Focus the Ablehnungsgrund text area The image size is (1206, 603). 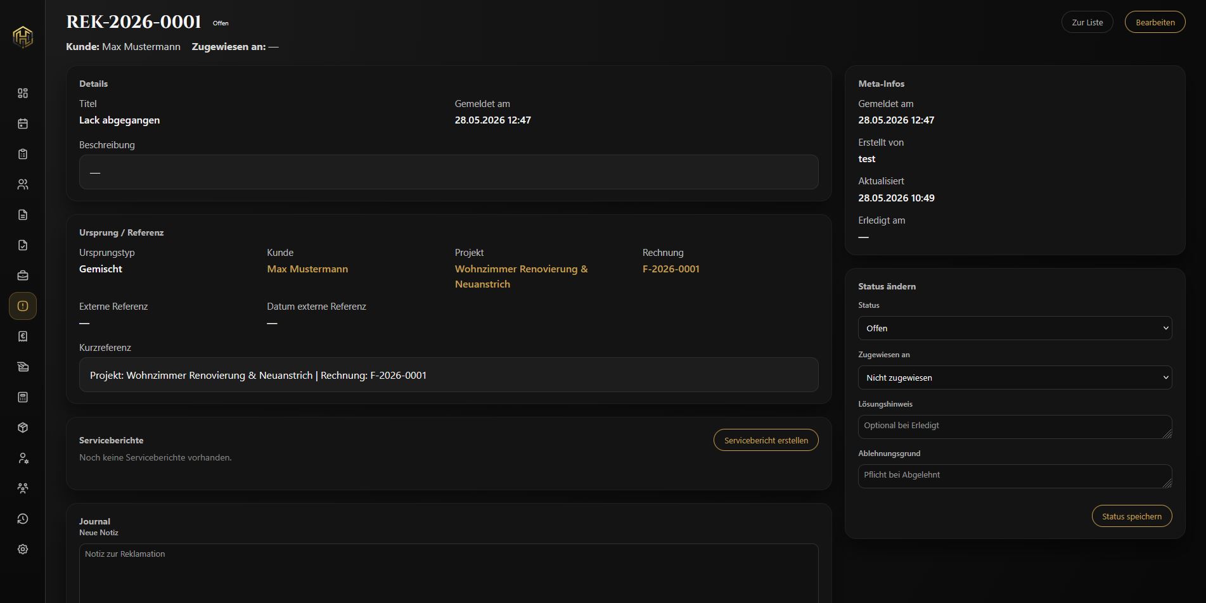pyautogui.click(x=1015, y=476)
